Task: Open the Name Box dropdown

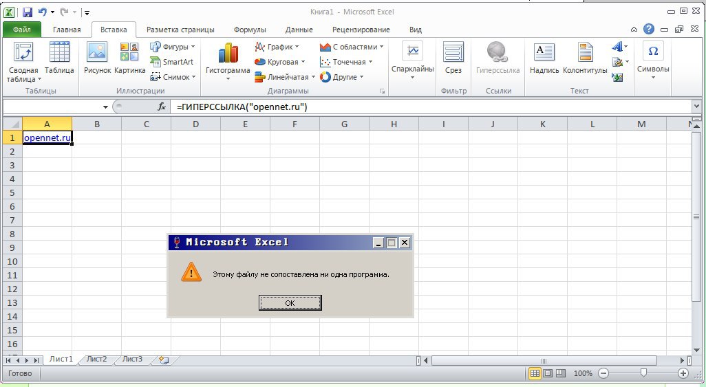Action: point(105,107)
